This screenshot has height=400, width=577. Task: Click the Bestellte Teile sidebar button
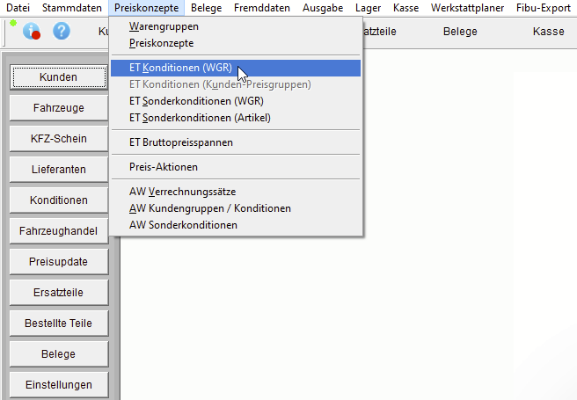point(59,324)
